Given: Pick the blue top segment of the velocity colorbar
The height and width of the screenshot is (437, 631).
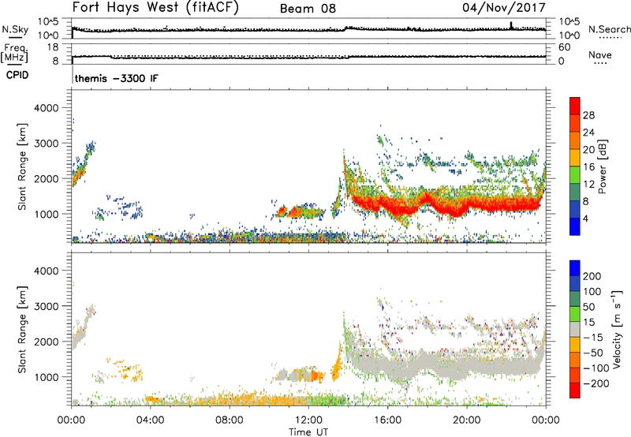Looking at the screenshot, I should pyautogui.click(x=575, y=268).
